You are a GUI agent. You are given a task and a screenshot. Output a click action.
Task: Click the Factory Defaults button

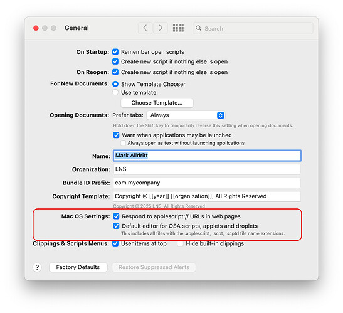click(78, 267)
